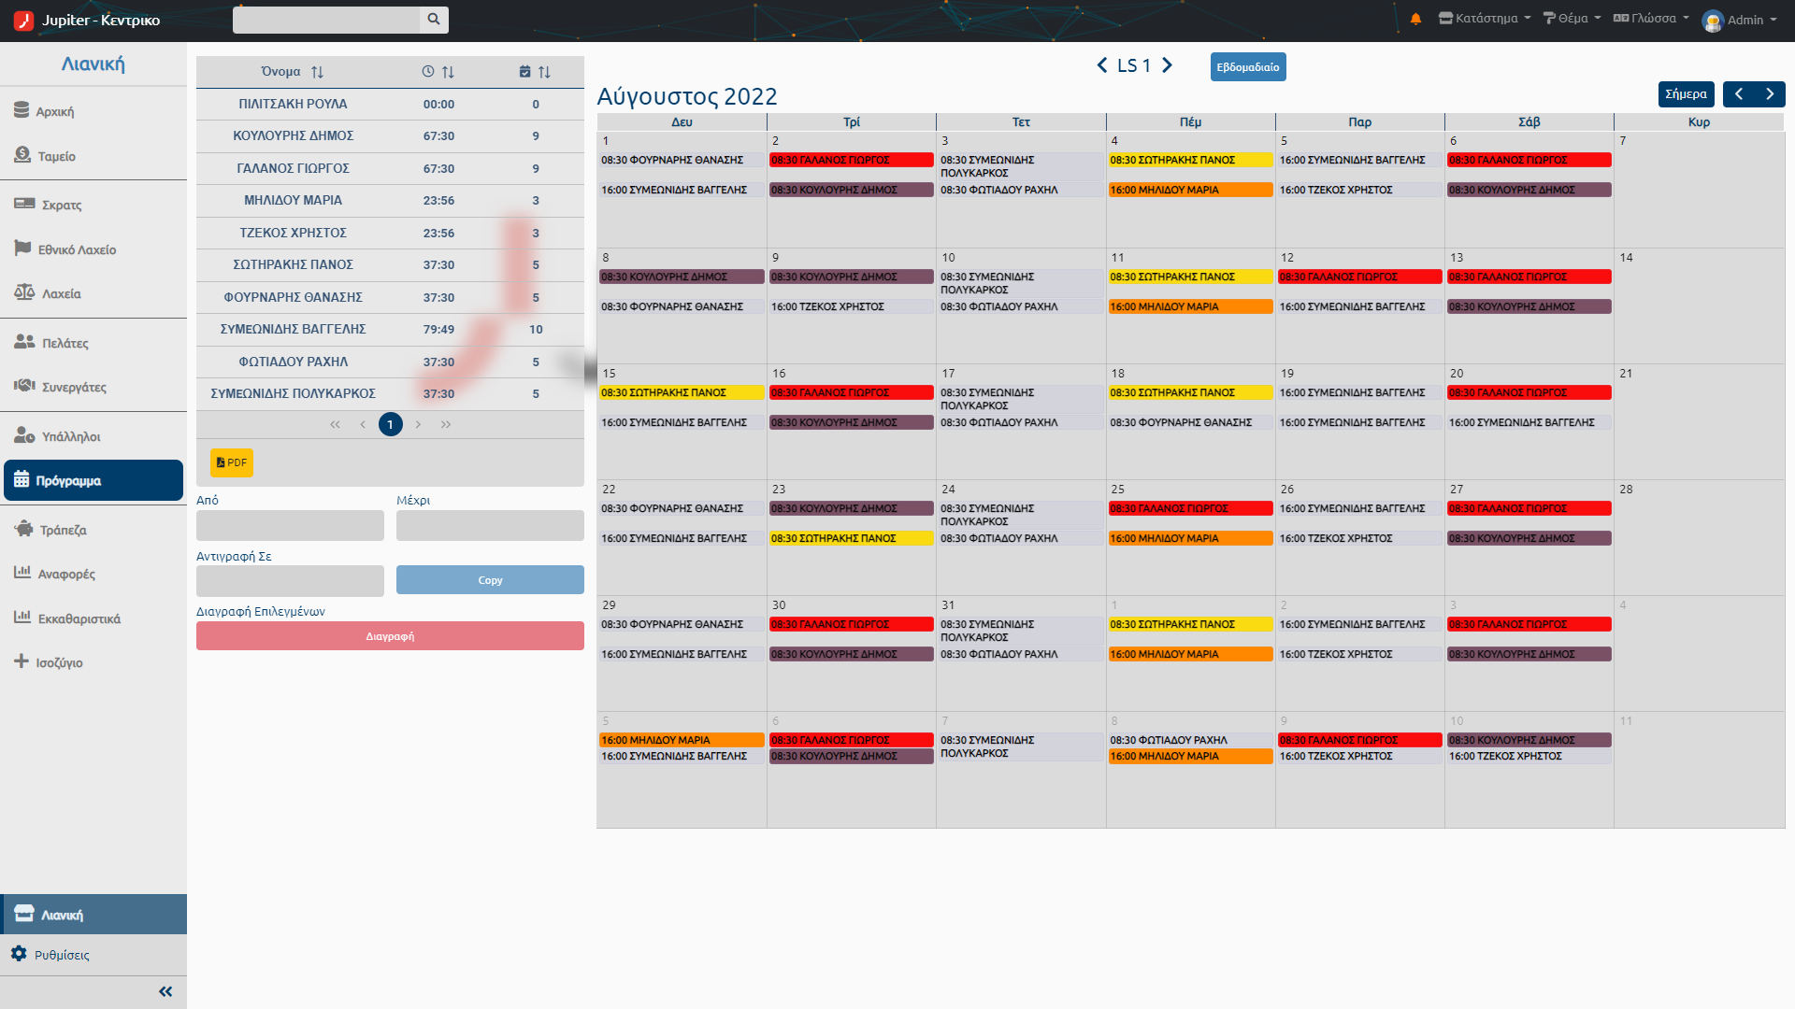
Task: Open the notifications bell
Action: (x=1415, y=19)
